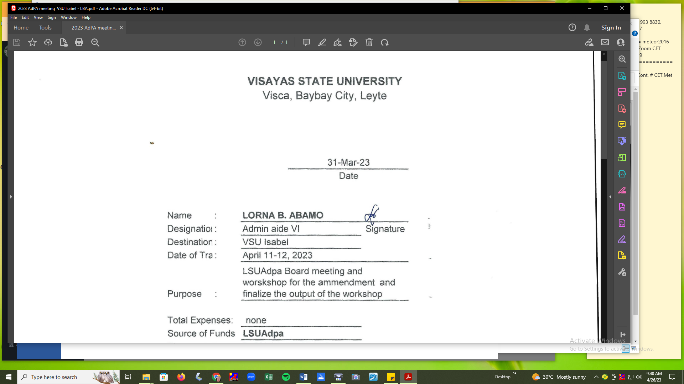Open the Find text magnifier tool
This screenshot has width=684, height=384.
[x=95, y=43]
